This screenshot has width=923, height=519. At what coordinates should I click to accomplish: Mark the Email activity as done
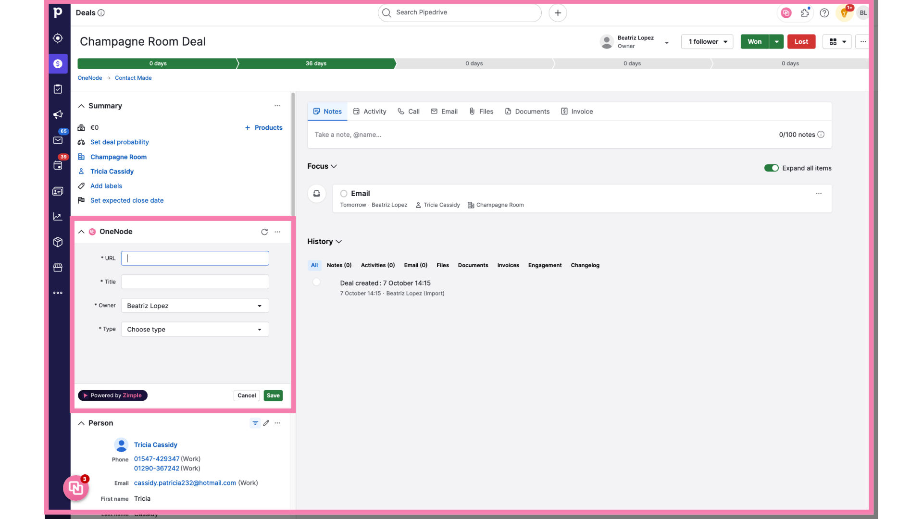[x=344, y=193]
